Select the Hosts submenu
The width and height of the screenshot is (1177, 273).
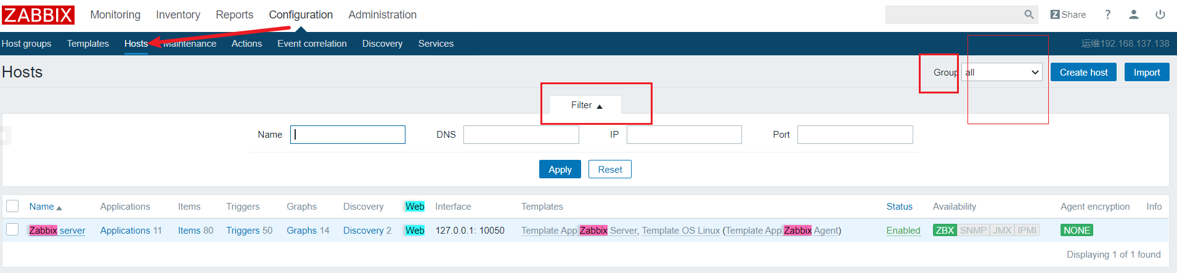(x=136, y=44)
